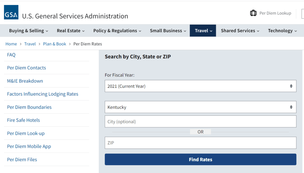The image size is (304, 173).
Task: Expand the Shared Services menu
Action: click(240, 31)
